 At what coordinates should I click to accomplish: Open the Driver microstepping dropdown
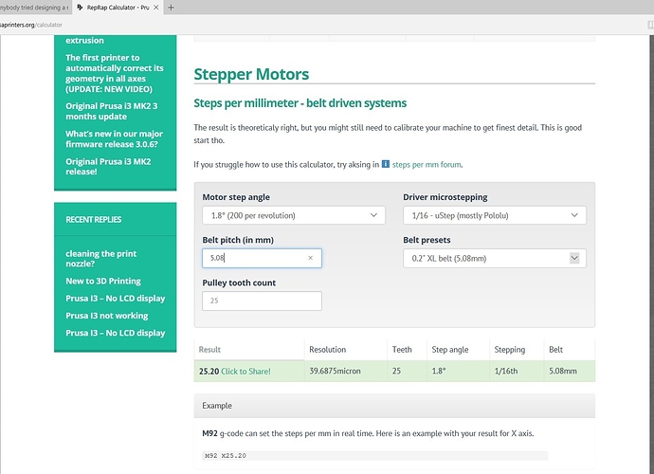click(x=494, y=215)
